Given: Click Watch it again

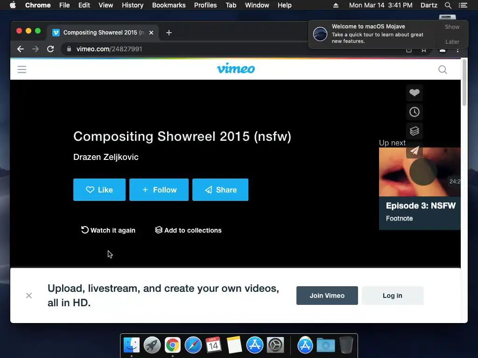Looking at the screenshot, I should pyautogui.click(x=108, y=230).
